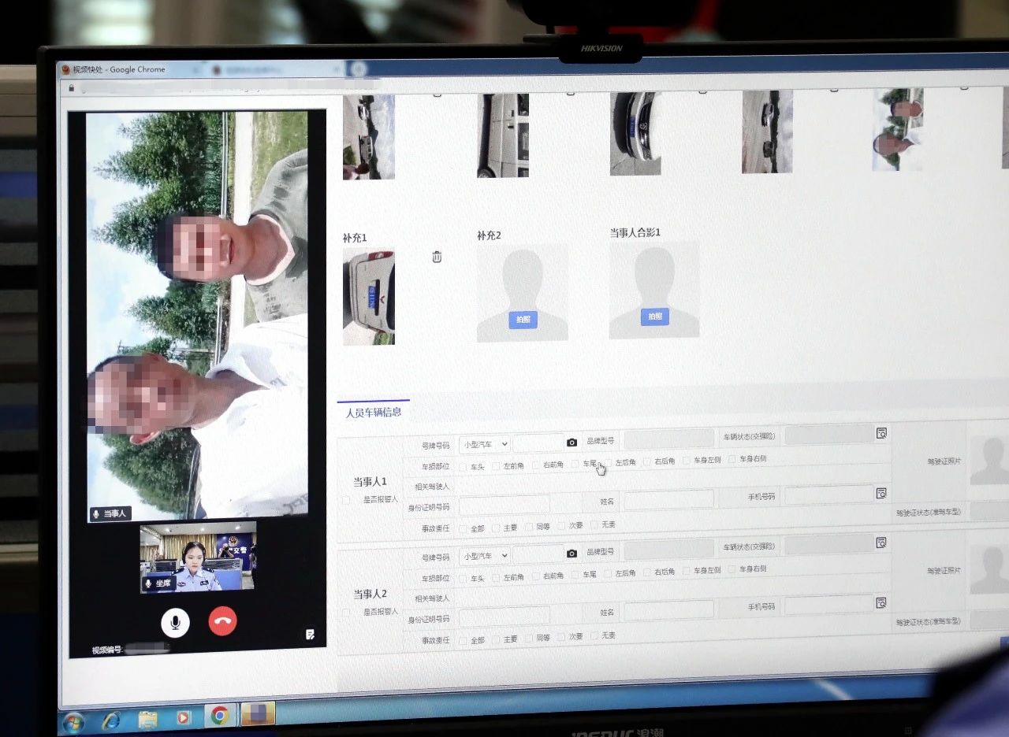Select 同等 accident liability for 当事人1
The width and height of the screenshot is (1009, 737).
(x=529, y=527)
